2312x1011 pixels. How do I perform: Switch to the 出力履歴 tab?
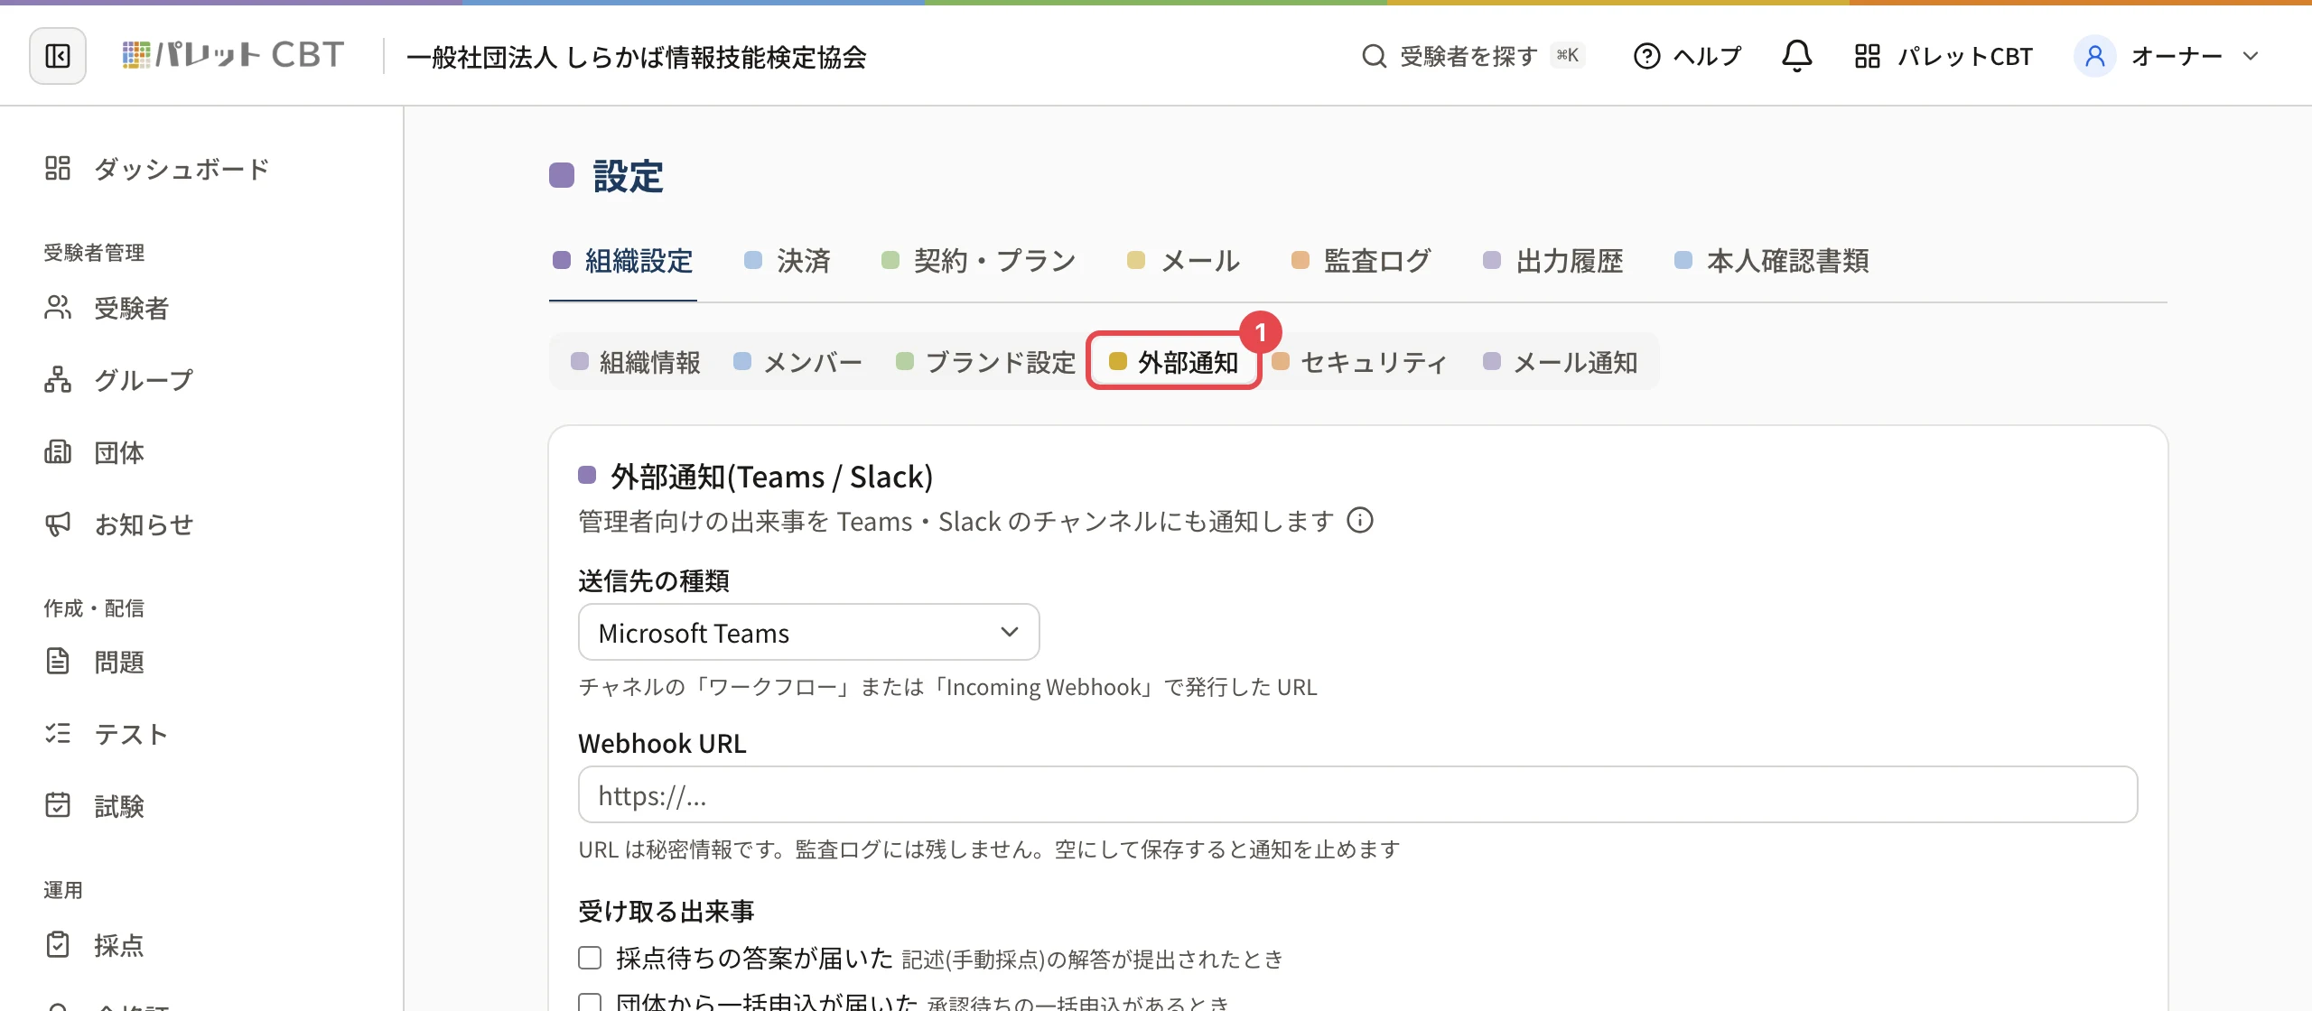point(1553,261)
